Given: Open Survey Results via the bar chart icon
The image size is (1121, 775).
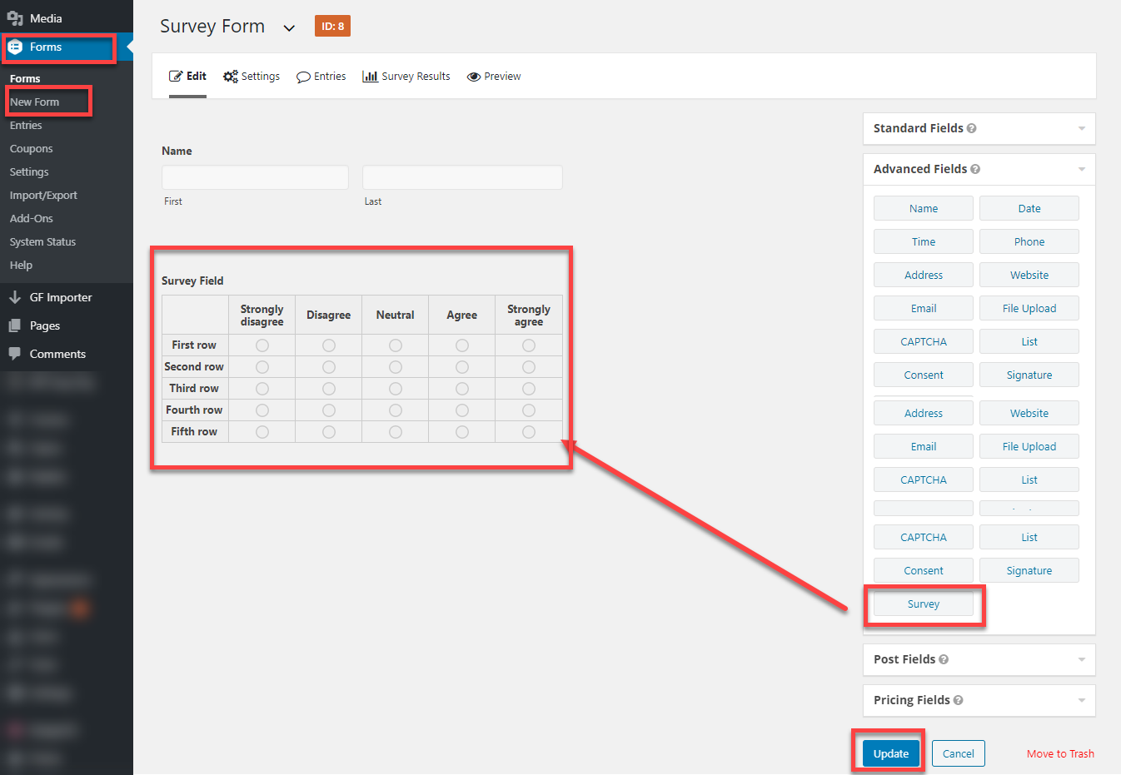Looking at the screenshot, I should pyautogui.click(x=371, y=76).
